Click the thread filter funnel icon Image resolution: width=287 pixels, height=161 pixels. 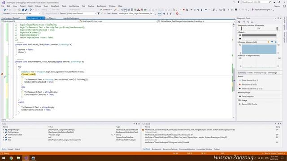(99, 13)
